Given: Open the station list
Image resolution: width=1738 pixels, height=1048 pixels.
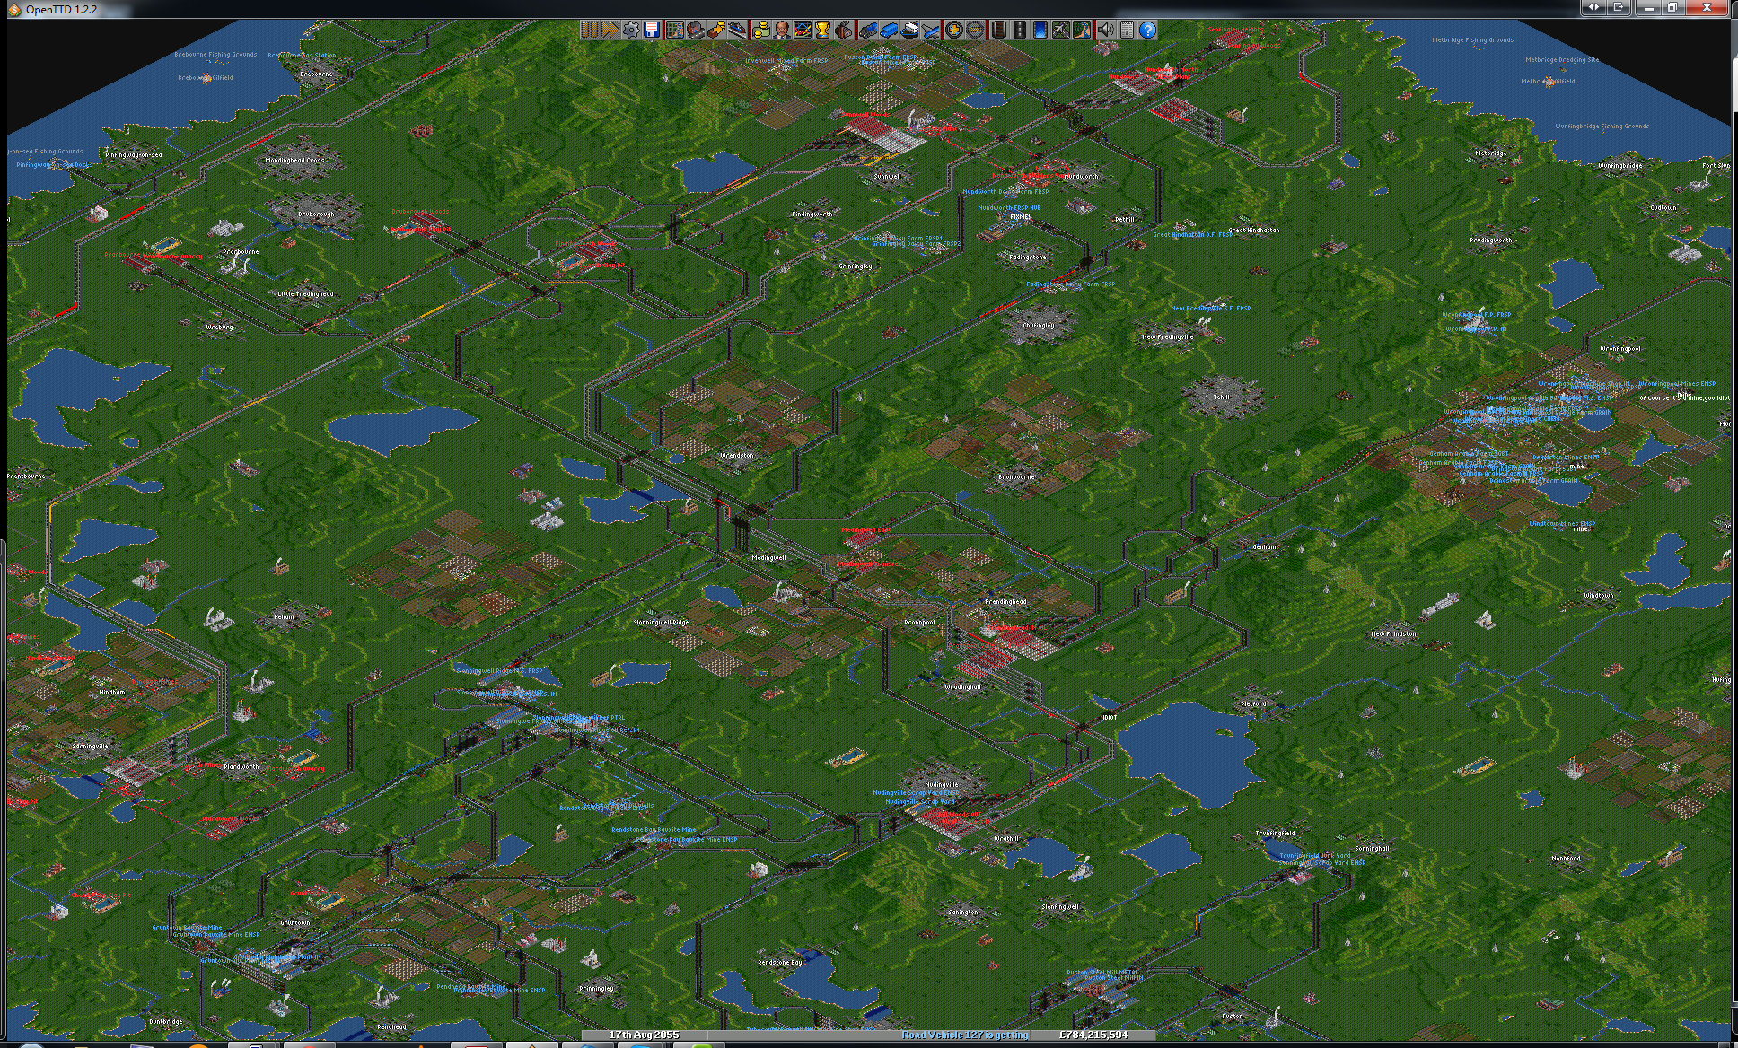Looking at the screenshot, I should click(737, 30).
